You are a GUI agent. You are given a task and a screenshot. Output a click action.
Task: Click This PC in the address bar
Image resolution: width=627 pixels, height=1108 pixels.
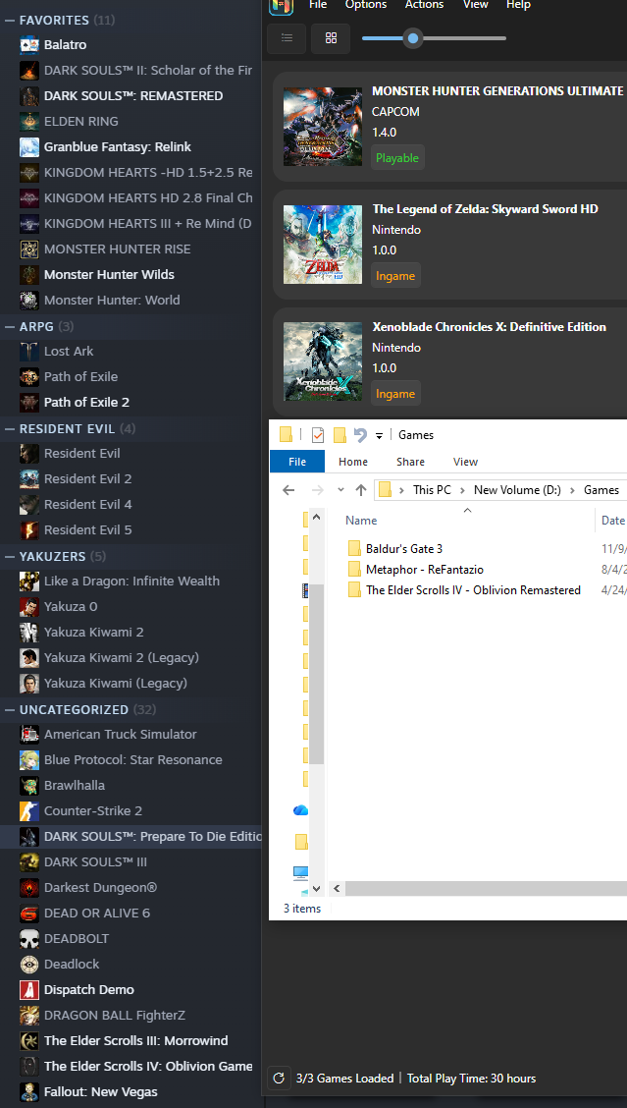click(432, 490)
